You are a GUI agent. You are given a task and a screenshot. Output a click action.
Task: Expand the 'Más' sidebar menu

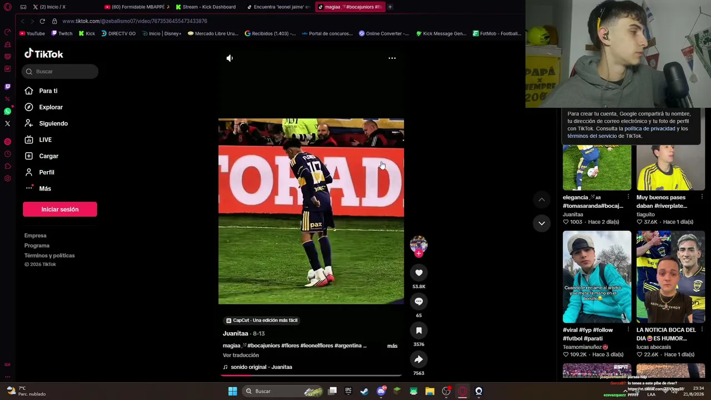(x=38, y=189)
